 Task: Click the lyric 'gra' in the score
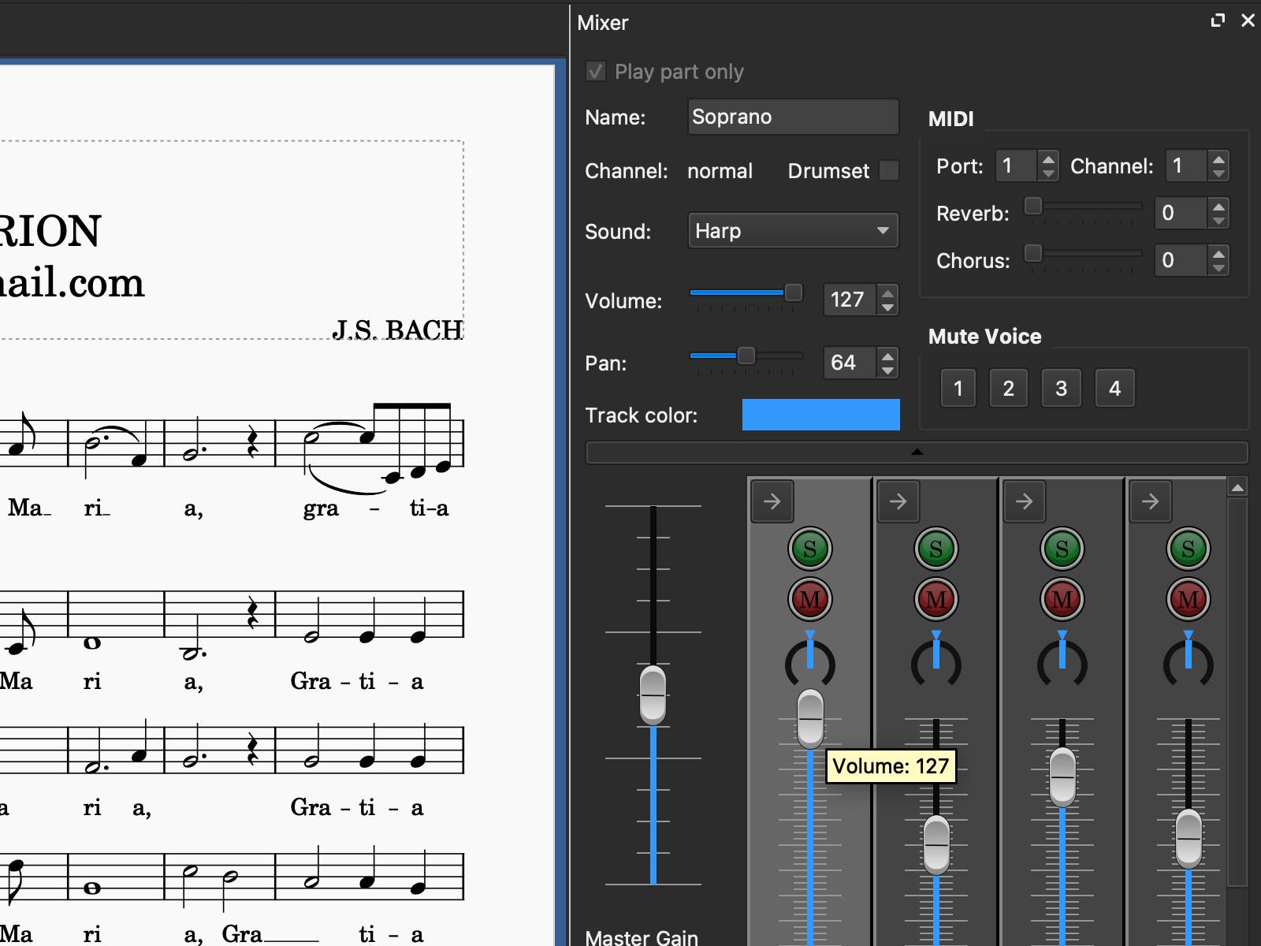321,508
